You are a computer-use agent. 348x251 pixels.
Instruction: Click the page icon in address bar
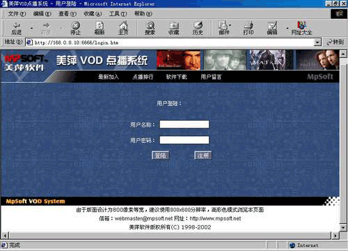pyautogui.click(x=29, y=43)
